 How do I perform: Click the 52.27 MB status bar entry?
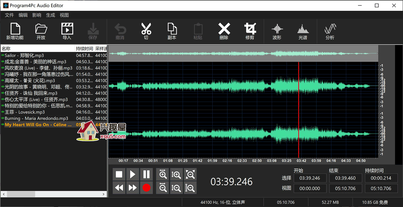[x=330, y=202]
